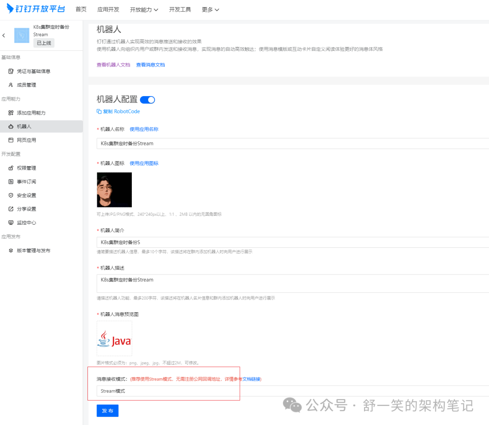The height and width of the screenshot is (425, 489).
Task: Click the 机器人 robot icon in sidebar
Action: [11, 126]
